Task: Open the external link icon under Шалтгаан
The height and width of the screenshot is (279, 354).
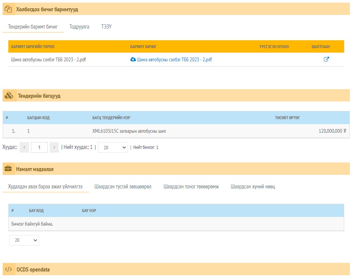Action: pyautogui.click(x=326, y=59)
